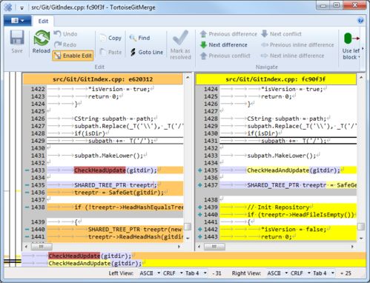Image resolution: width=370 pixels, height=283 pixels.
Task: Click right pane scroll down arrow
Action: [361, 239]
